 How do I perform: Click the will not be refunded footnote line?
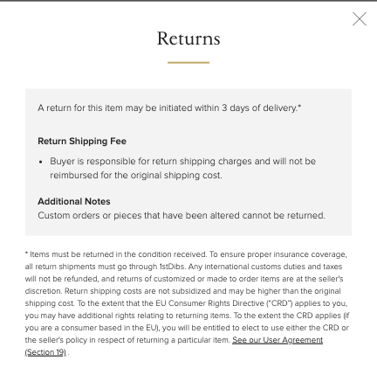point(184,279)
